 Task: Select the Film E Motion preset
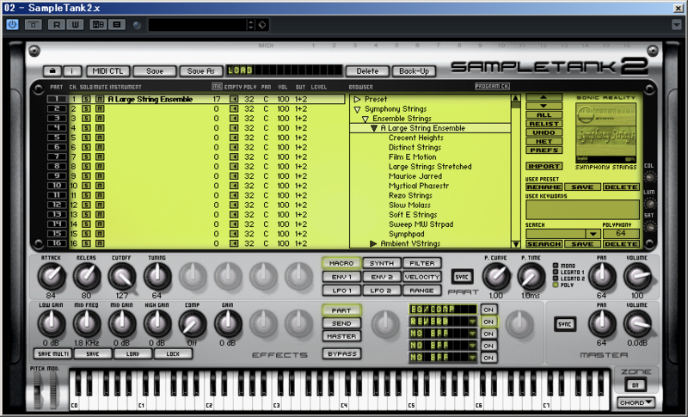413,157
